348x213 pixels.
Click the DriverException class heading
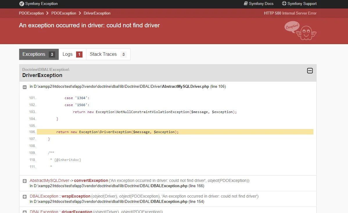(x=42, y=75)
